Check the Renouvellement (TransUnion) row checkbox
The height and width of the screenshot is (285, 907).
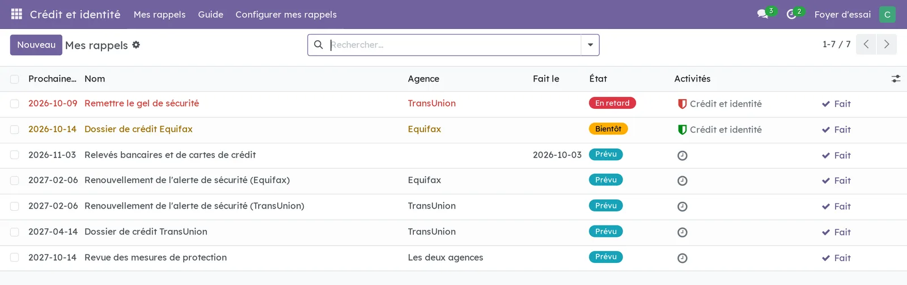click(15, 206)
